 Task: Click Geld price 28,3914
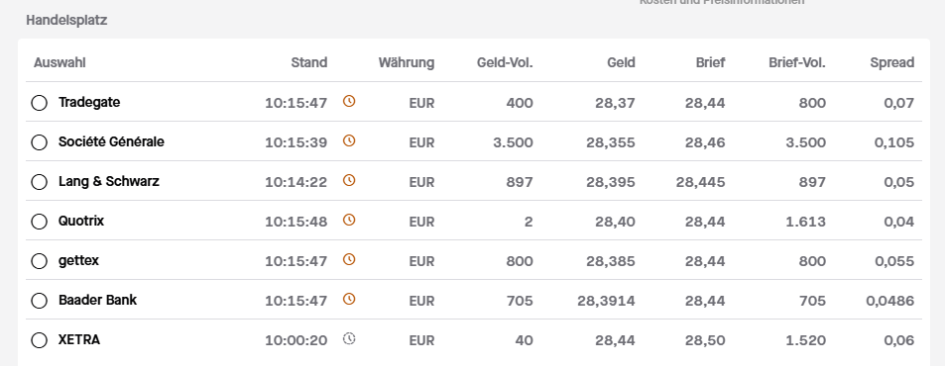click(606, 301)
